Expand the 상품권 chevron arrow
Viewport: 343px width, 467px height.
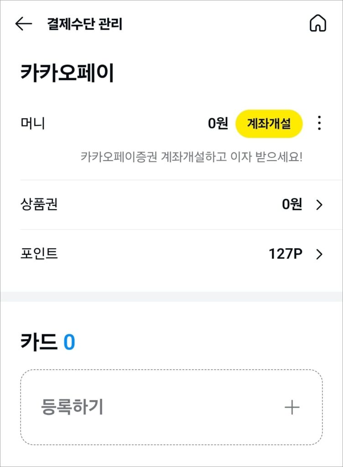click(x=319, y=205)
